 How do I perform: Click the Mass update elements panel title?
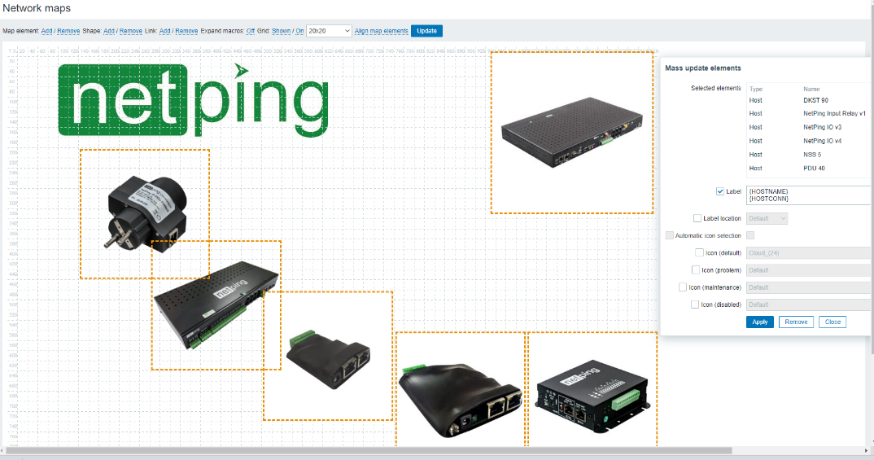coord(703,68)
